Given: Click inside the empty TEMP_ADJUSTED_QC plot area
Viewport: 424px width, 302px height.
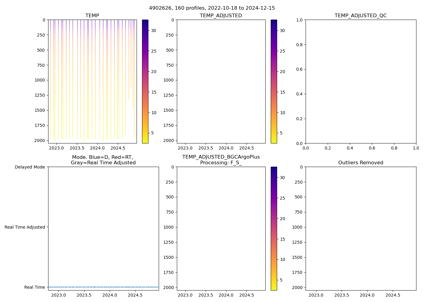Looking at the screenshot, I should pyautogui.click(x=360, y=82).
